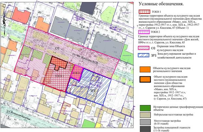The height and width of the screenshot is (132, 203).
Task: Click the description ending '(Объект 1)'
Action: coord(170,21)
